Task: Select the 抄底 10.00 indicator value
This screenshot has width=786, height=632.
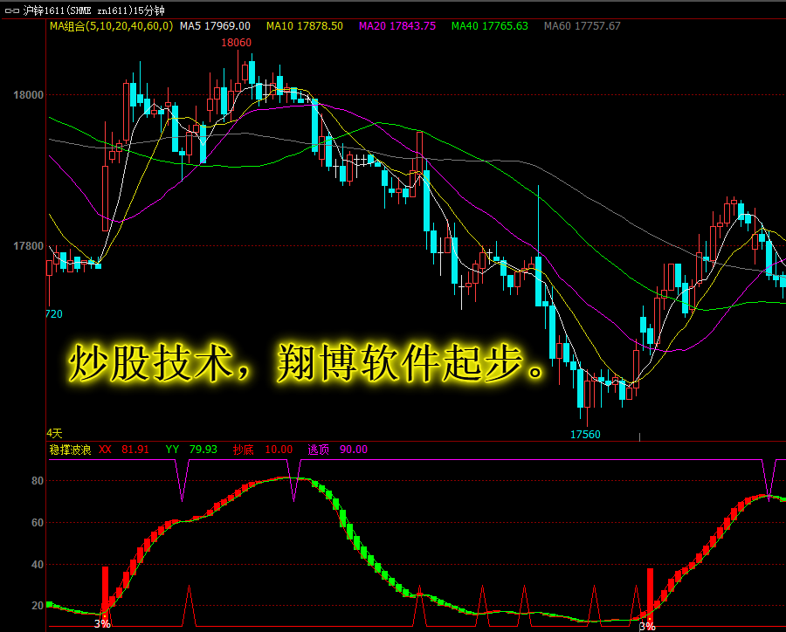Action: coord(263,450)
